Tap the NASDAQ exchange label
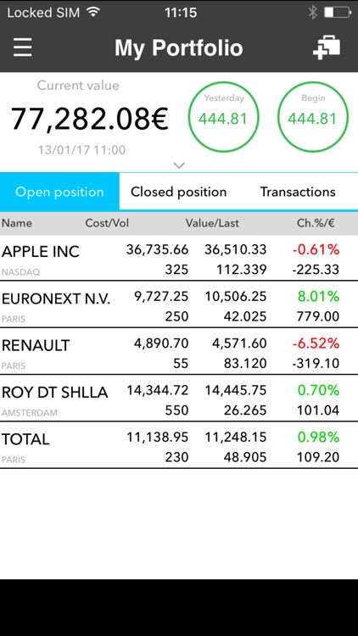The height and width of the screenshot is (636, 358). point(20,272)
